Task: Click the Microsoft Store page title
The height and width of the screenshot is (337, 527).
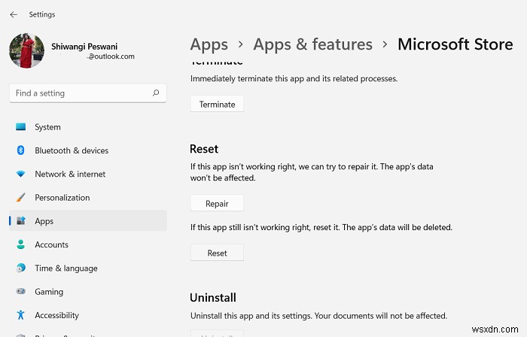Action: coord(455,44)
